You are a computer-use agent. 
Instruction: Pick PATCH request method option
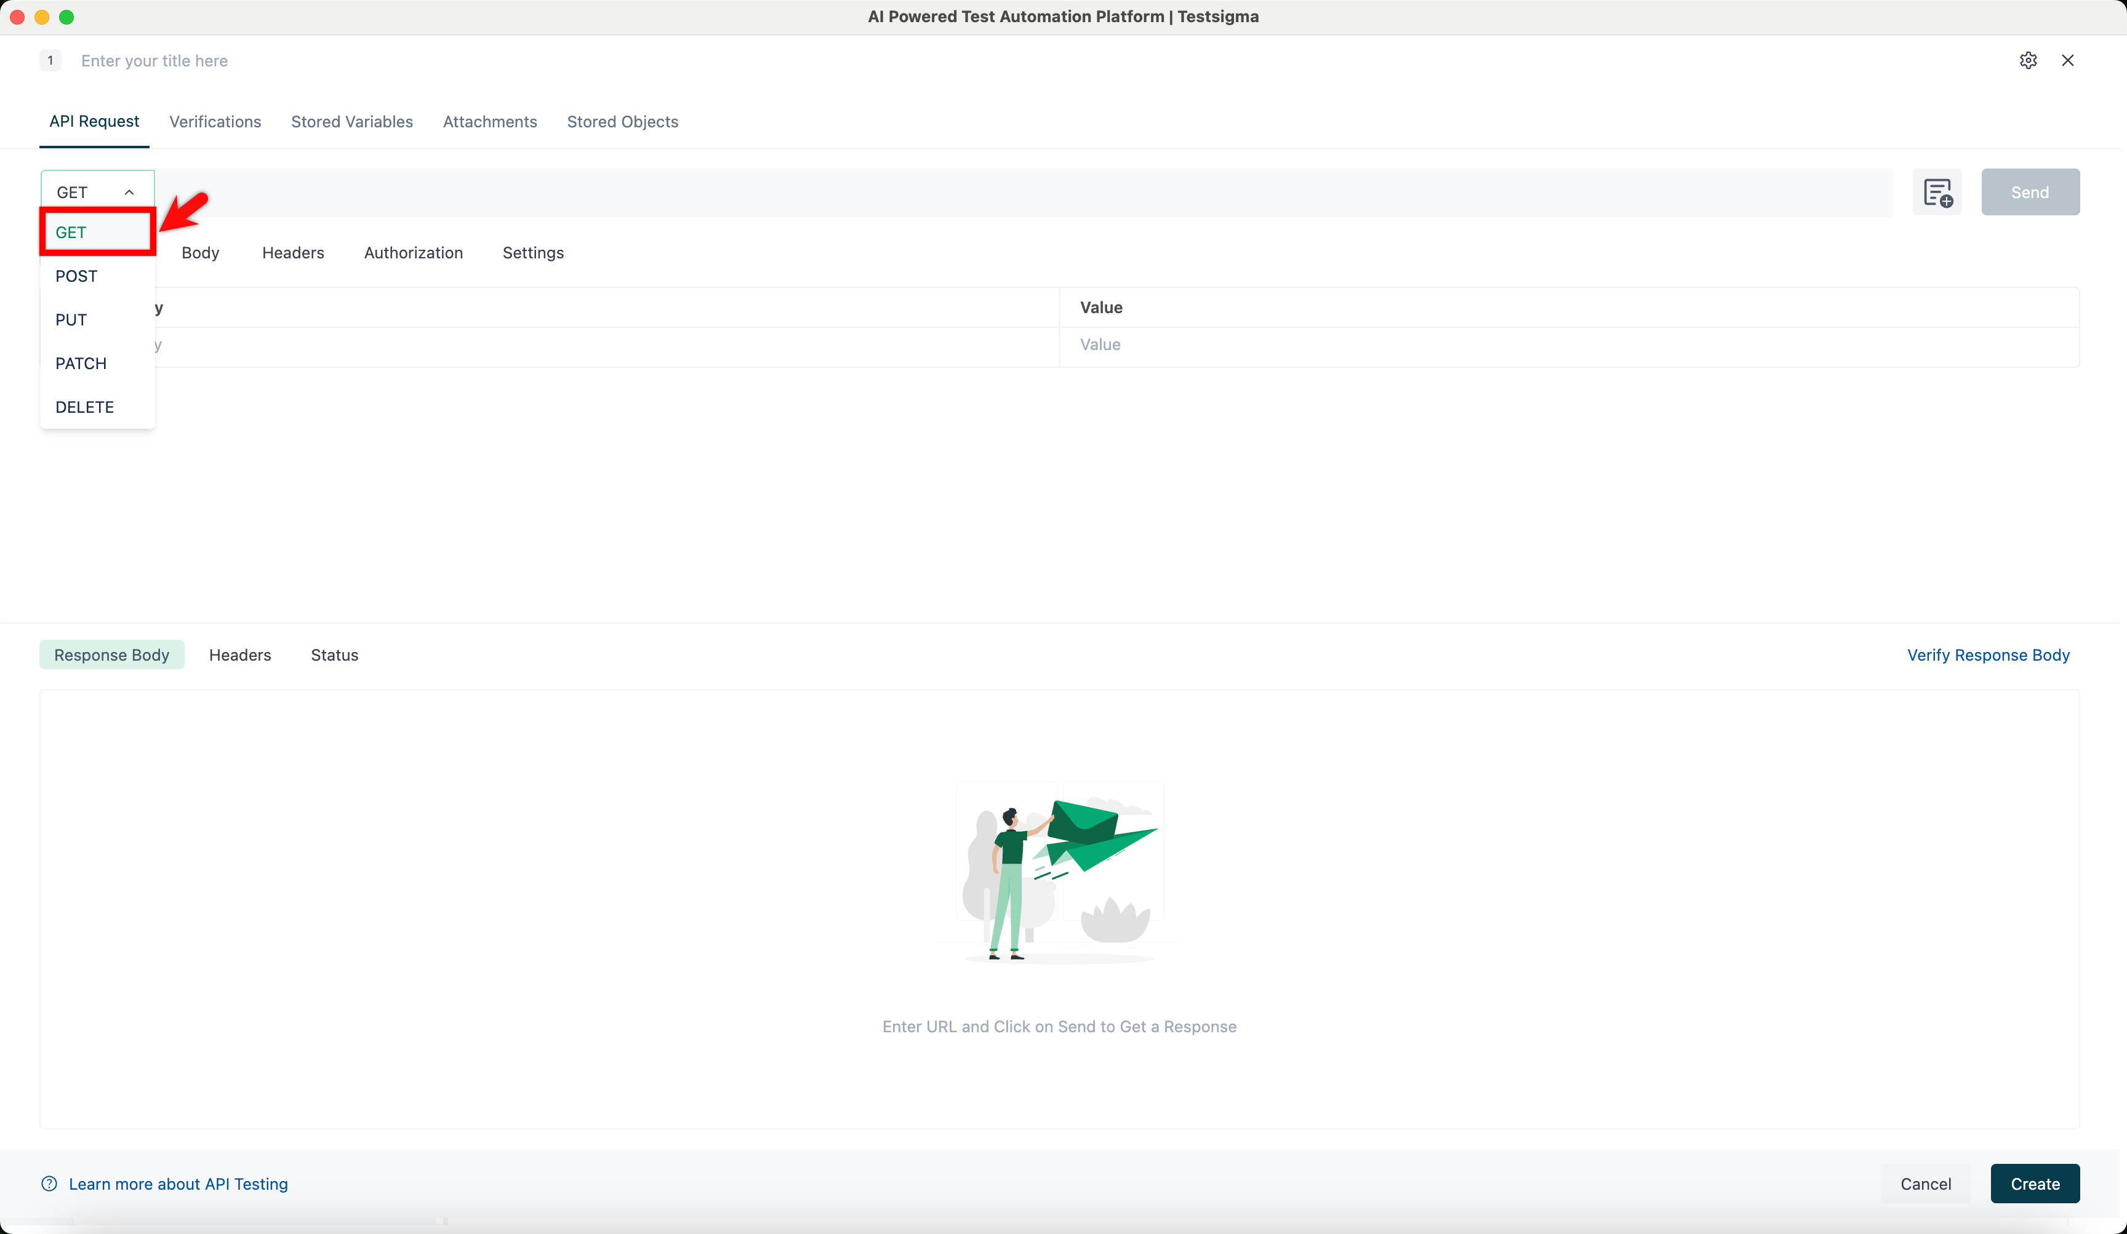coord(81,364)
